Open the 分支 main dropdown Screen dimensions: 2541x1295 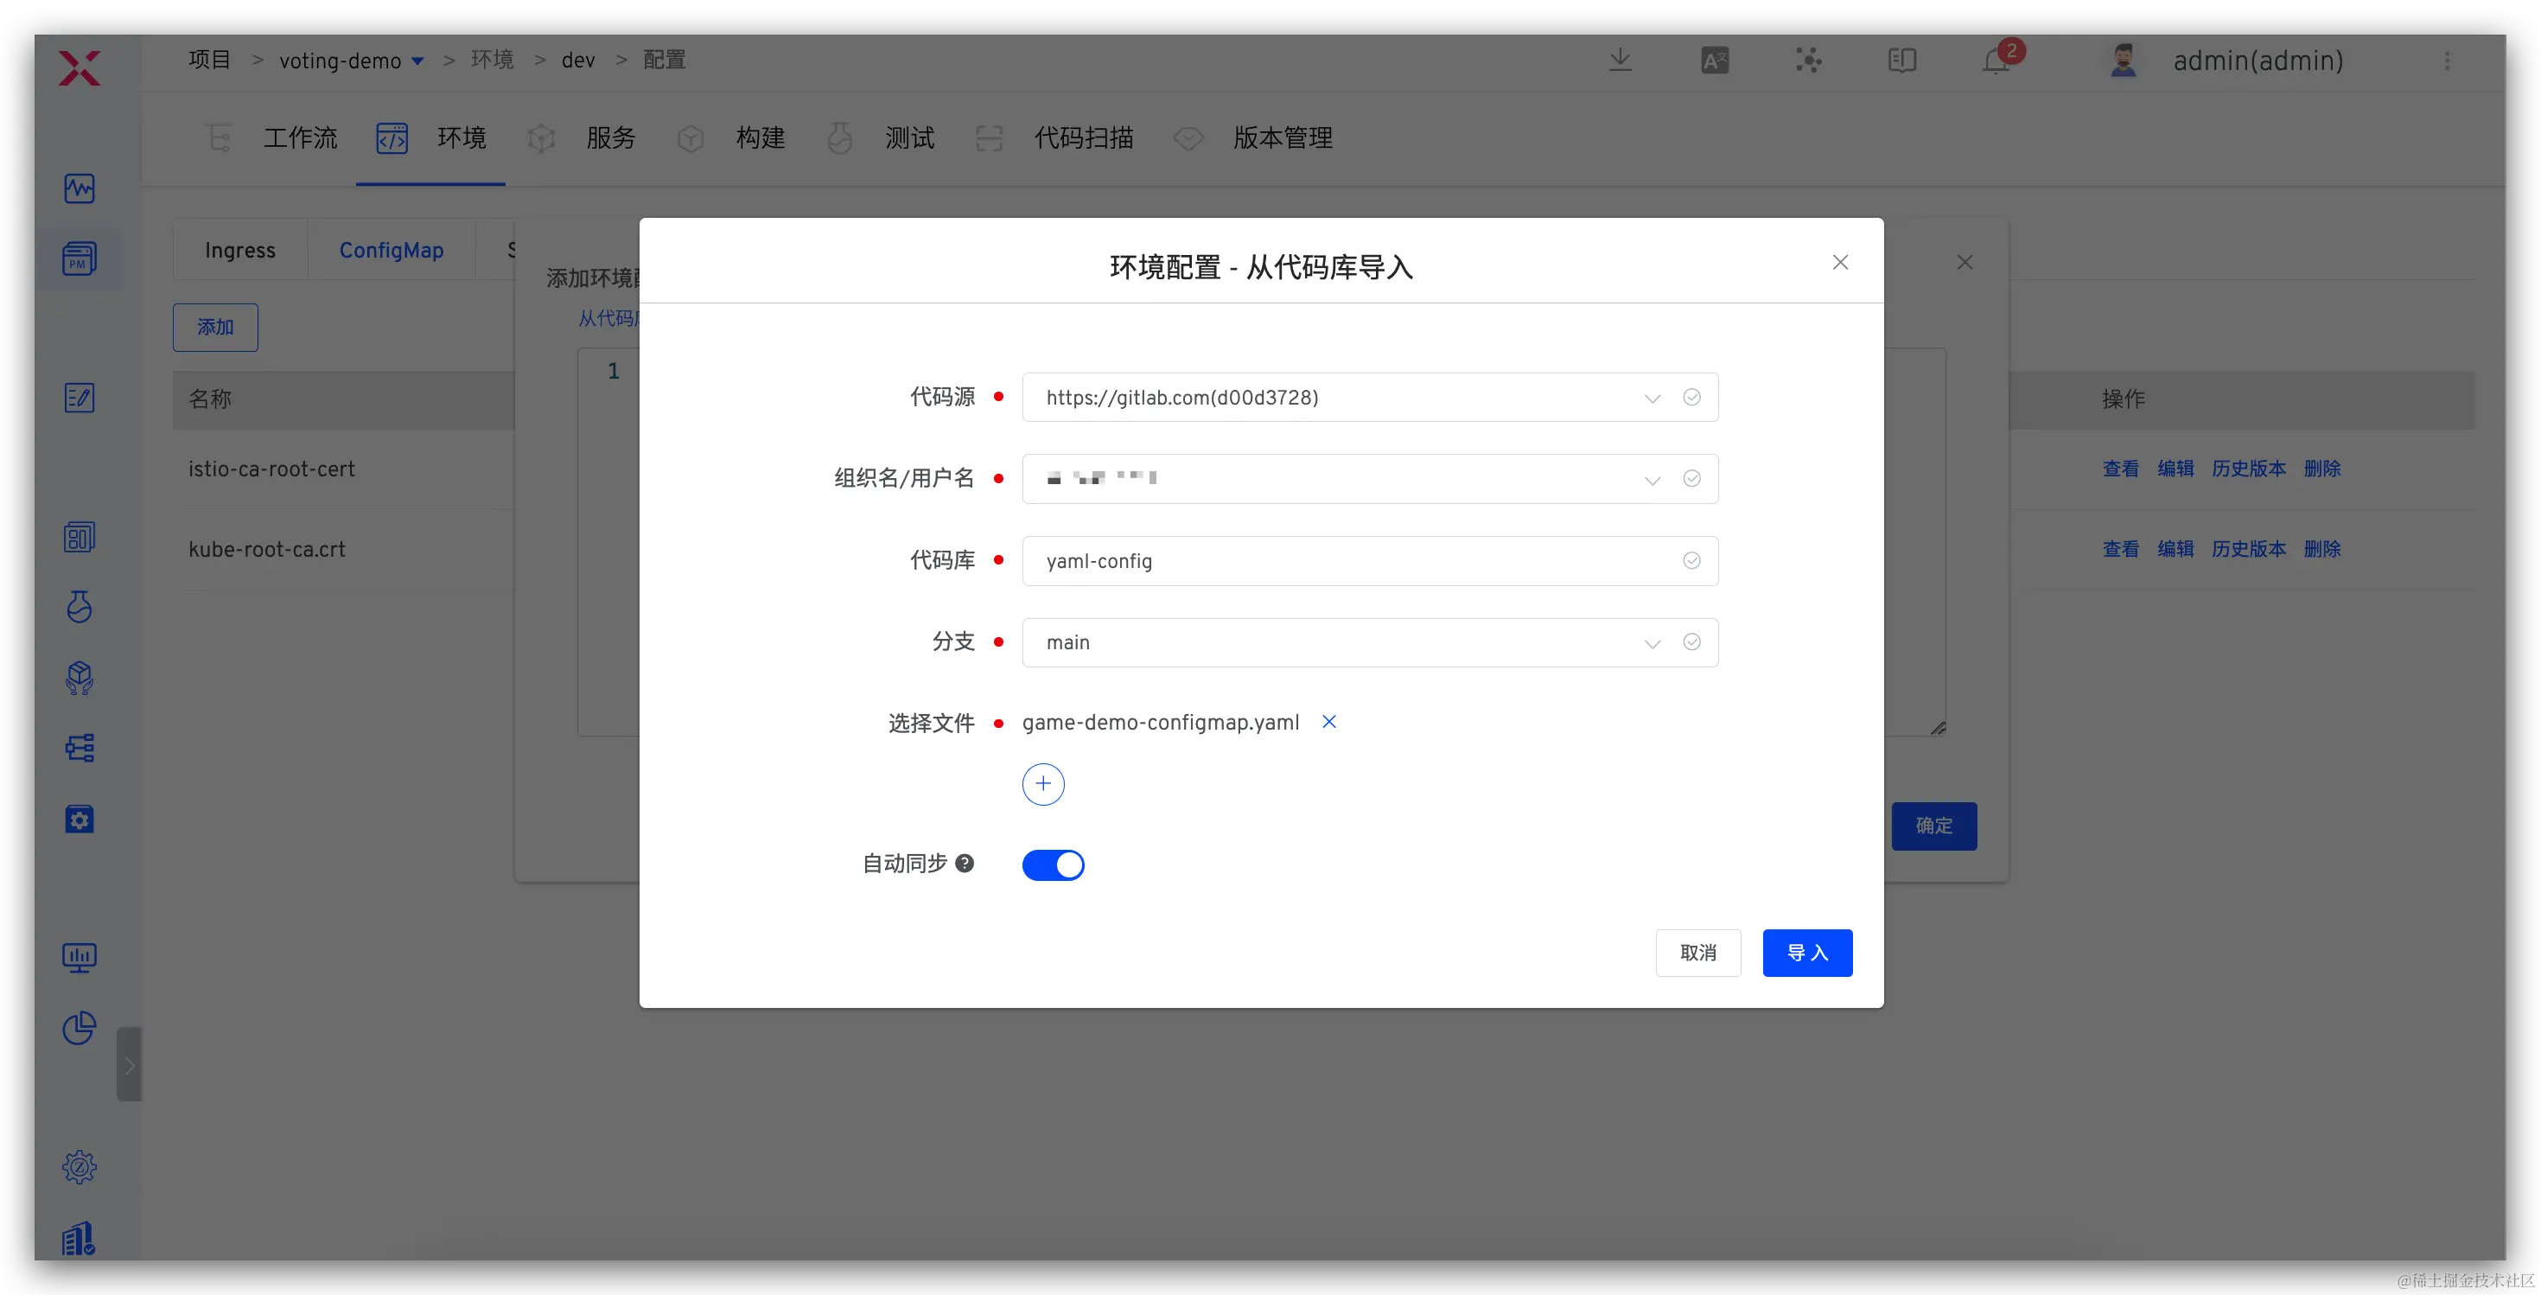(x=1652, y=644)
